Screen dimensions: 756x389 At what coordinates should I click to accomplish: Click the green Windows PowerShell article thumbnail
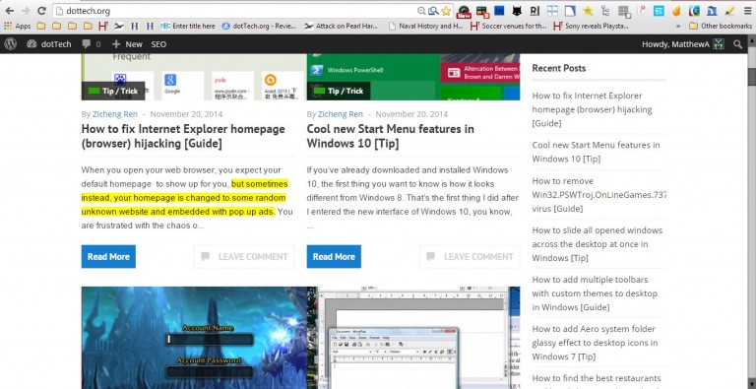[x=413, y=77]
